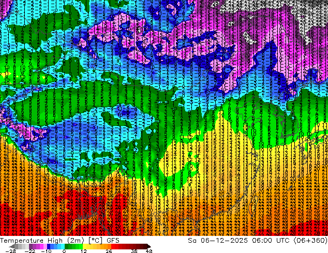Pick the dark green legend swatch right of 0
328x253 pixels.
click(67, 246)
